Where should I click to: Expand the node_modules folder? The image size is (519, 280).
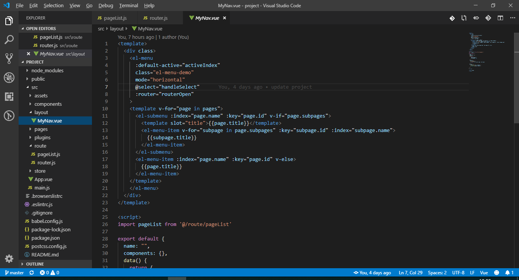(27, 70)
